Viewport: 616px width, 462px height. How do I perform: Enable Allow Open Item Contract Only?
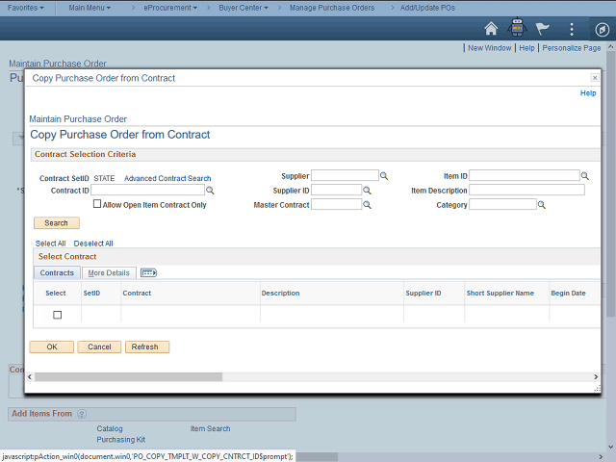point(97,204)
